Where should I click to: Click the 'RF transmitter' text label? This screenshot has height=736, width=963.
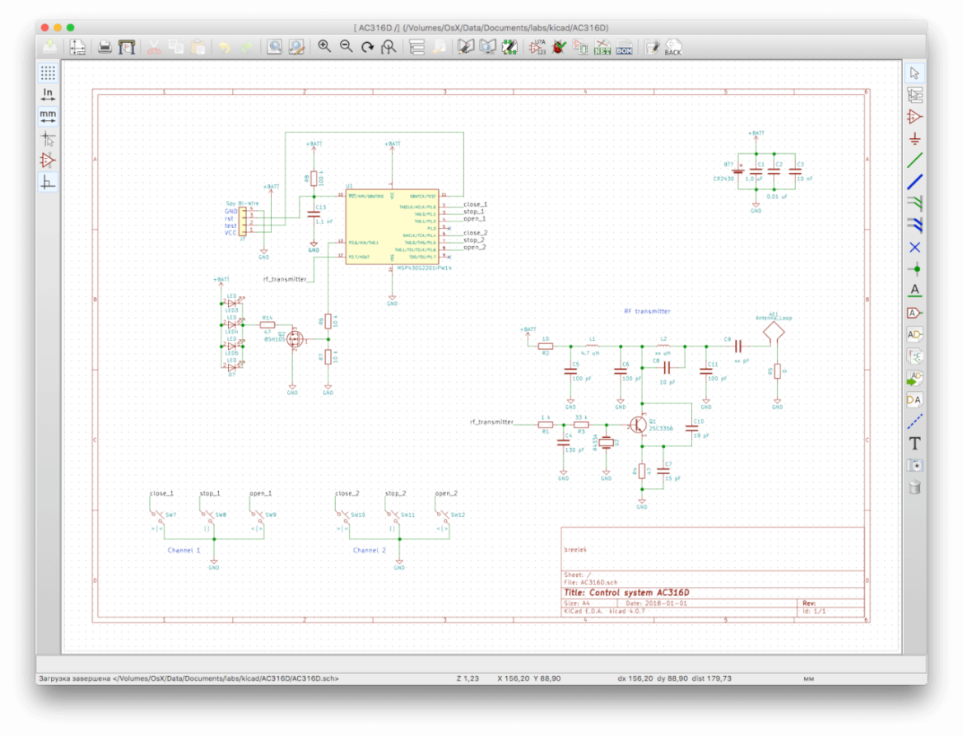point(647,311)
